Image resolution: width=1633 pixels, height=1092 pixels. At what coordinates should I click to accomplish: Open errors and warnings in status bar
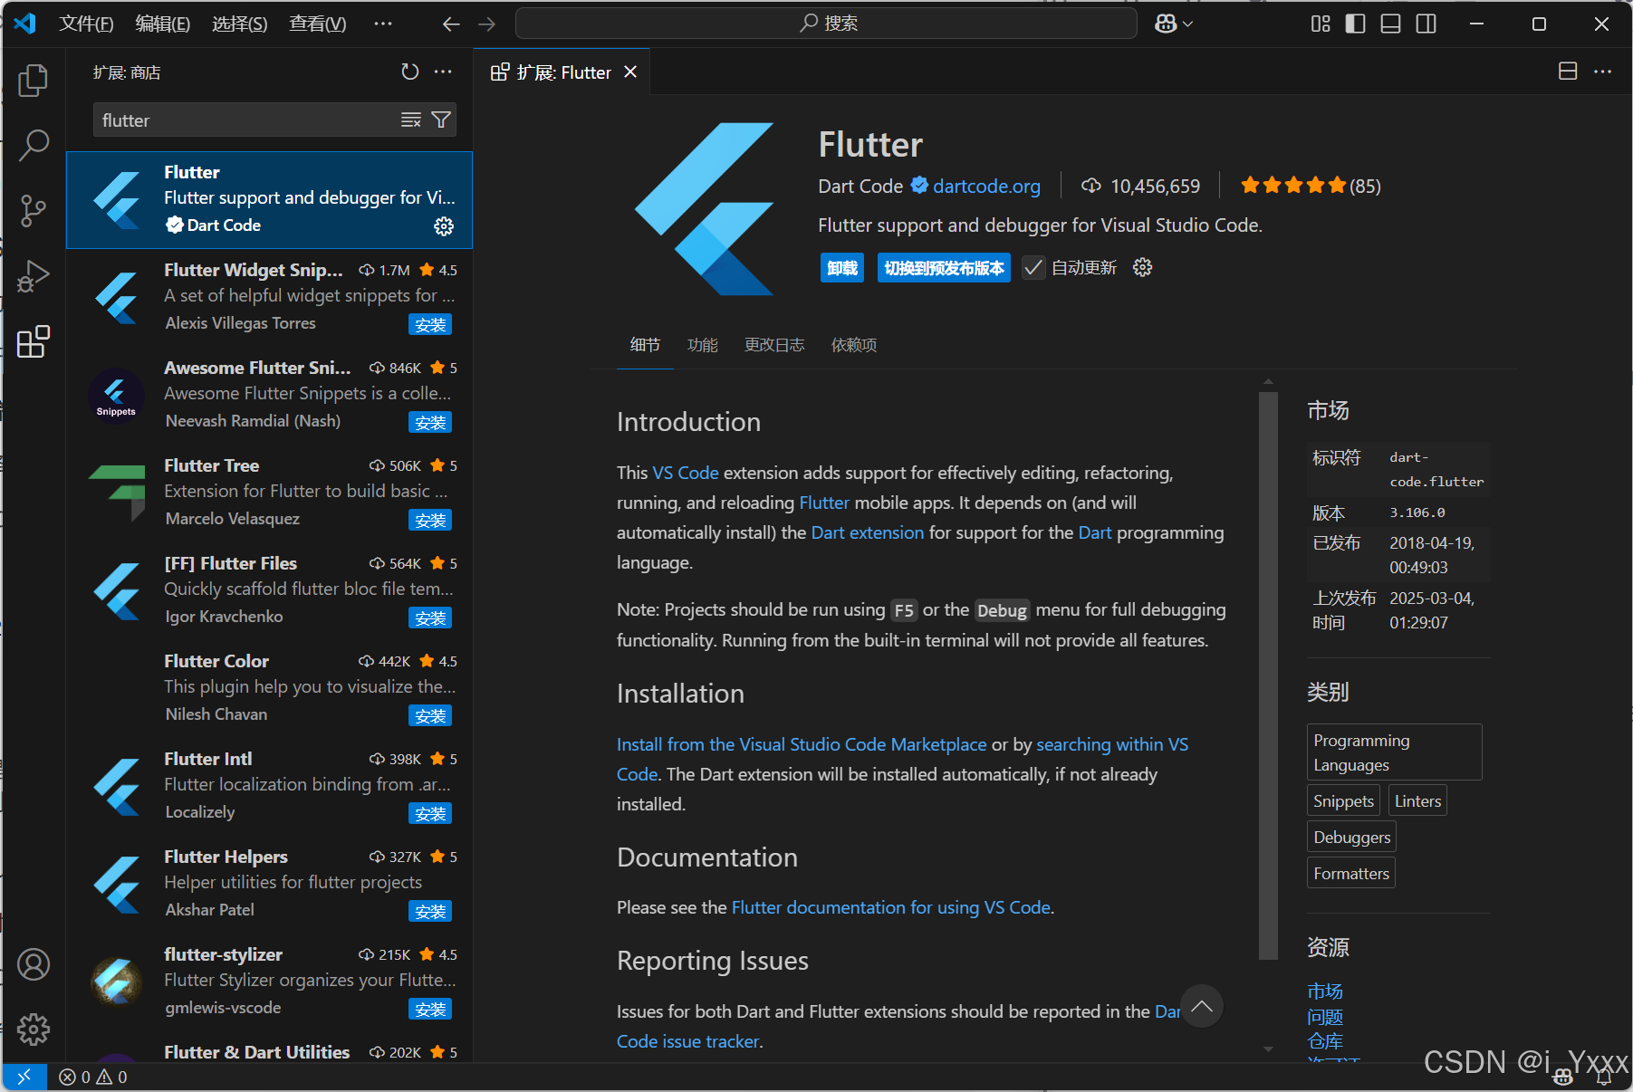coord(93,1077)
